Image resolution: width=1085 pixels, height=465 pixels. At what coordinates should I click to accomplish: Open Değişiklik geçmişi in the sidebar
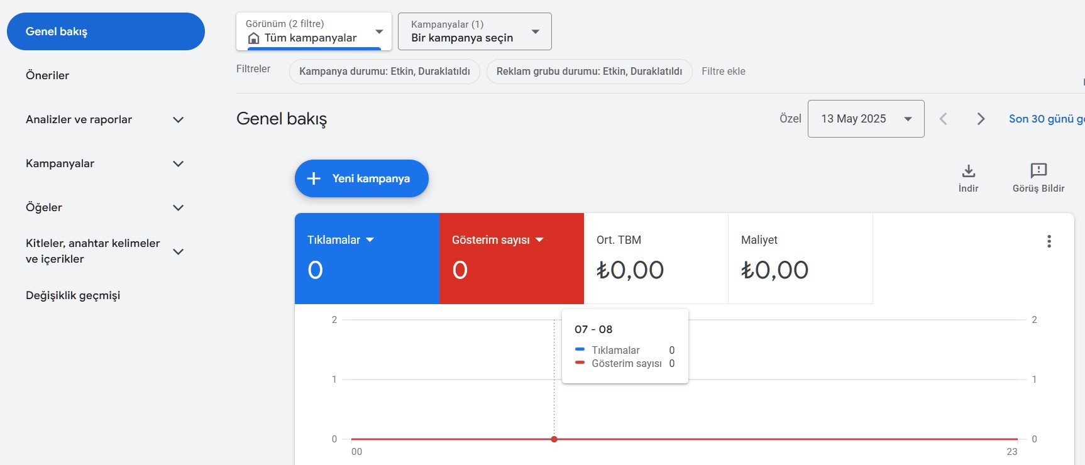point(73,295)
